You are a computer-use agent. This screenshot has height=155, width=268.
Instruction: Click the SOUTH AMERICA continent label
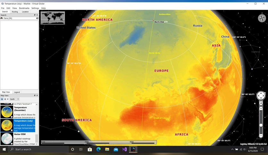point(77,120)
